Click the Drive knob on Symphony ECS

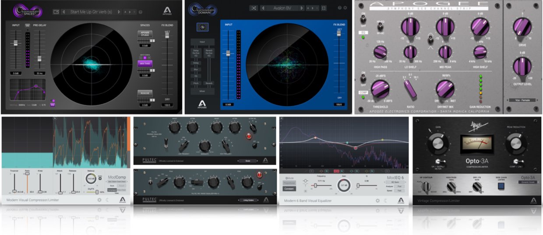[522, 28]
